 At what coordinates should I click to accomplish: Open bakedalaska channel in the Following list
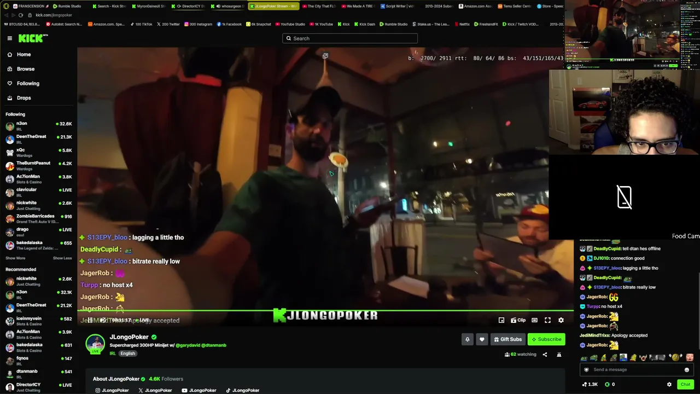pyautogui.click(x=38, y=245)
